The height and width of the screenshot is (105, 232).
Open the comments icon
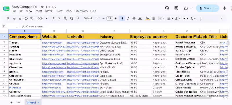click(176, 8)
